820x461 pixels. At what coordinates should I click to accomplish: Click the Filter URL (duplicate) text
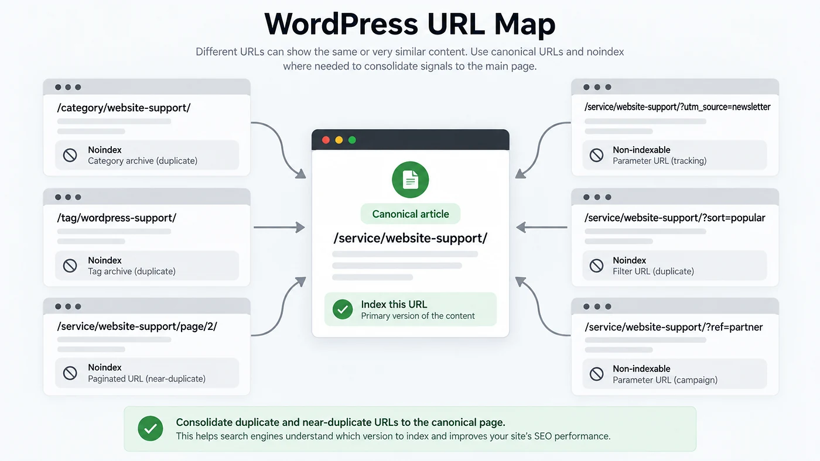[x=653, y=271]
